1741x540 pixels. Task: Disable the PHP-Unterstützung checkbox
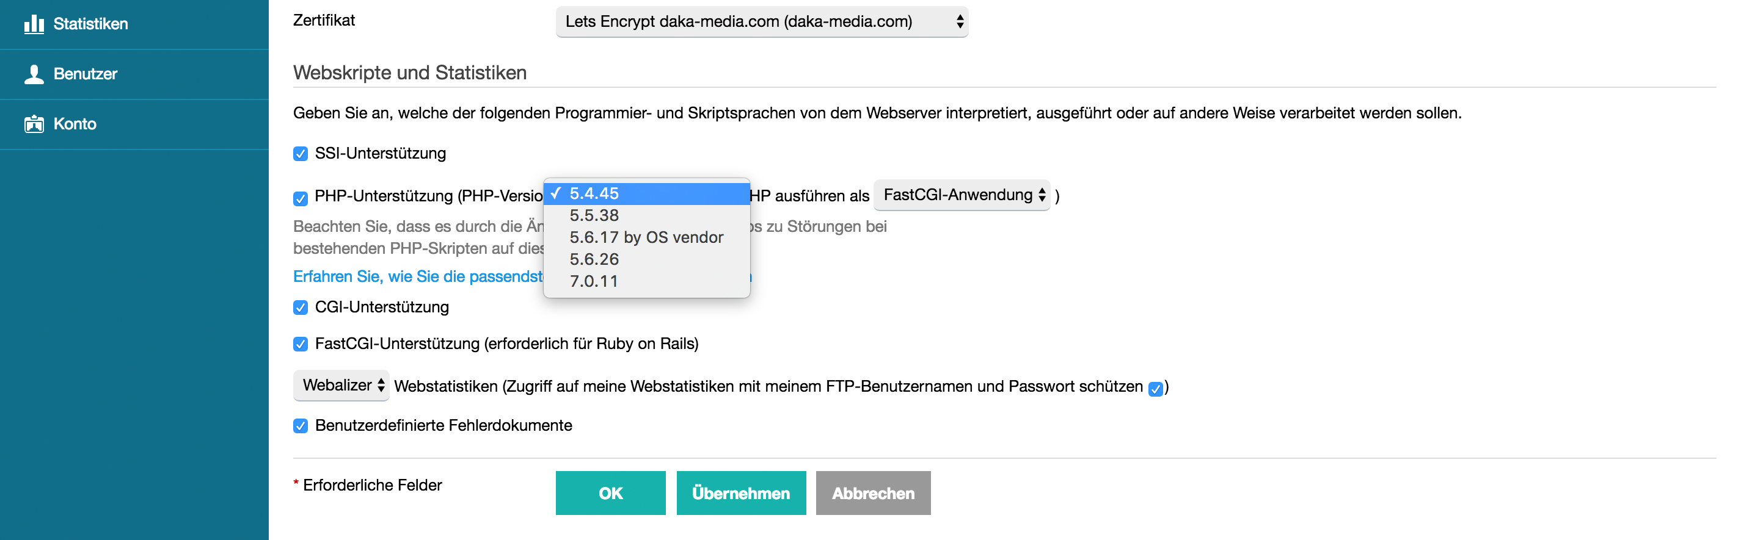(301, 198)
